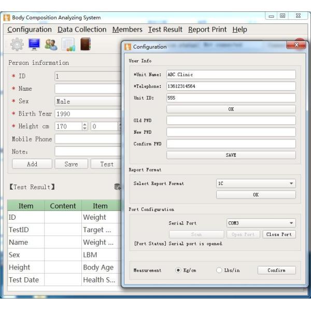Click the blue monitor data collection icon
The height and width of the screenshot is (311, 311).
pos(34,45)
